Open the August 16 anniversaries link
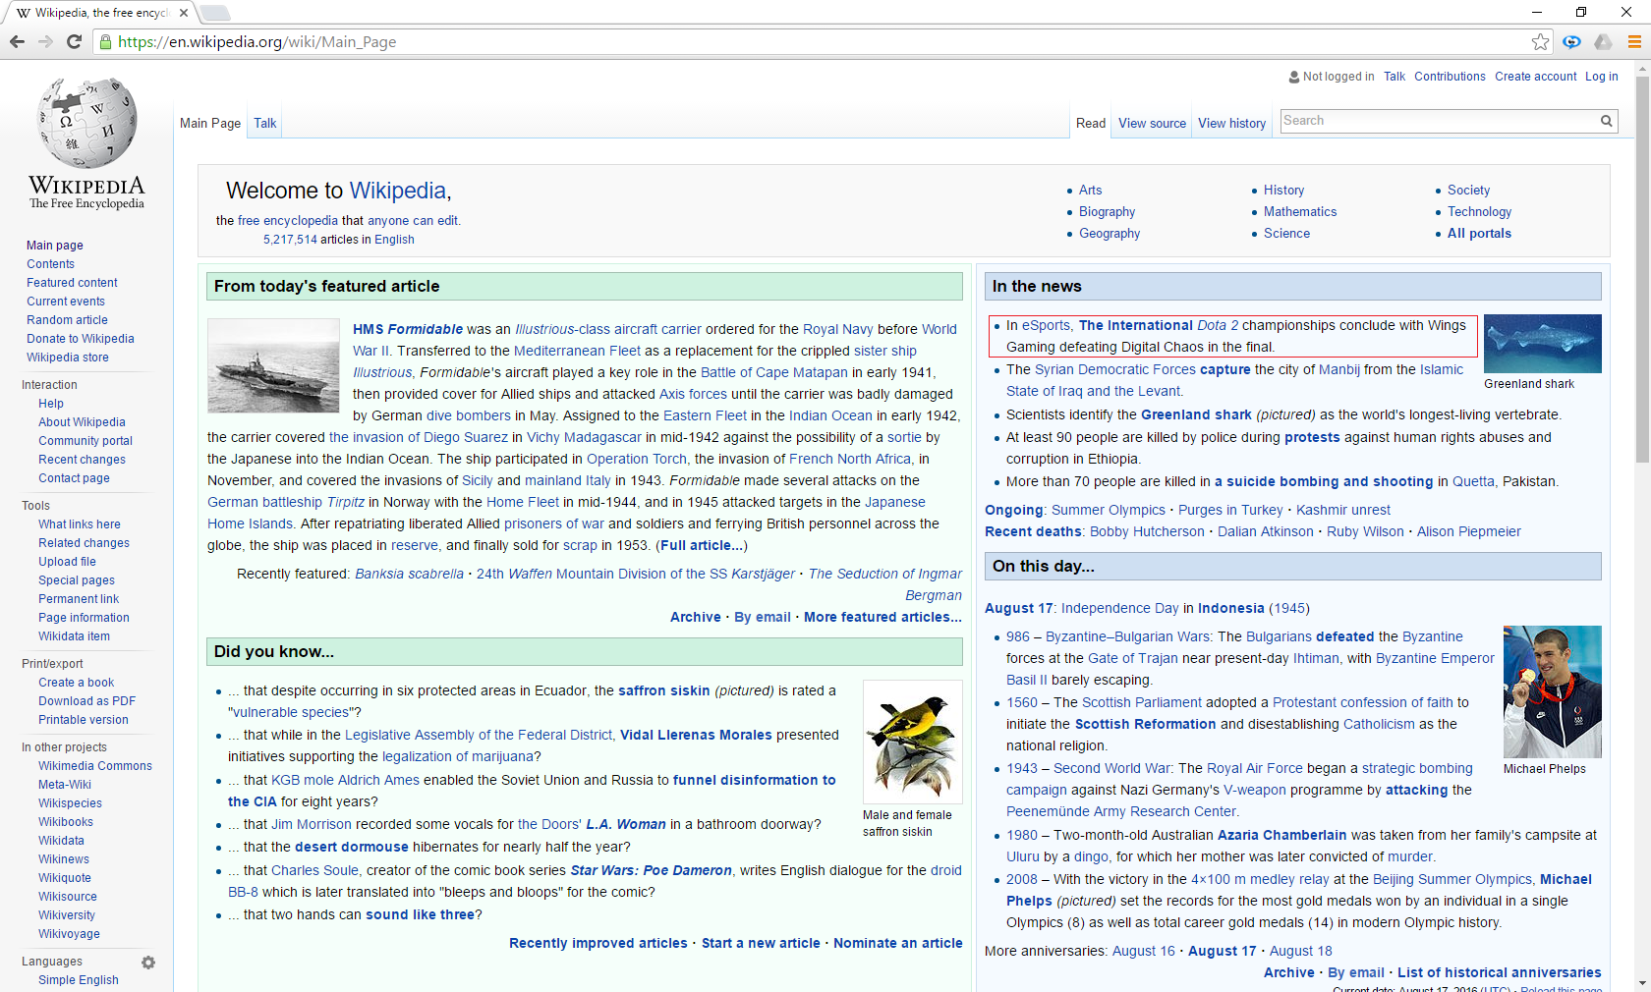Image resolution: width=1651 pixels, height=992 pixels. [x=1143, y=951]
